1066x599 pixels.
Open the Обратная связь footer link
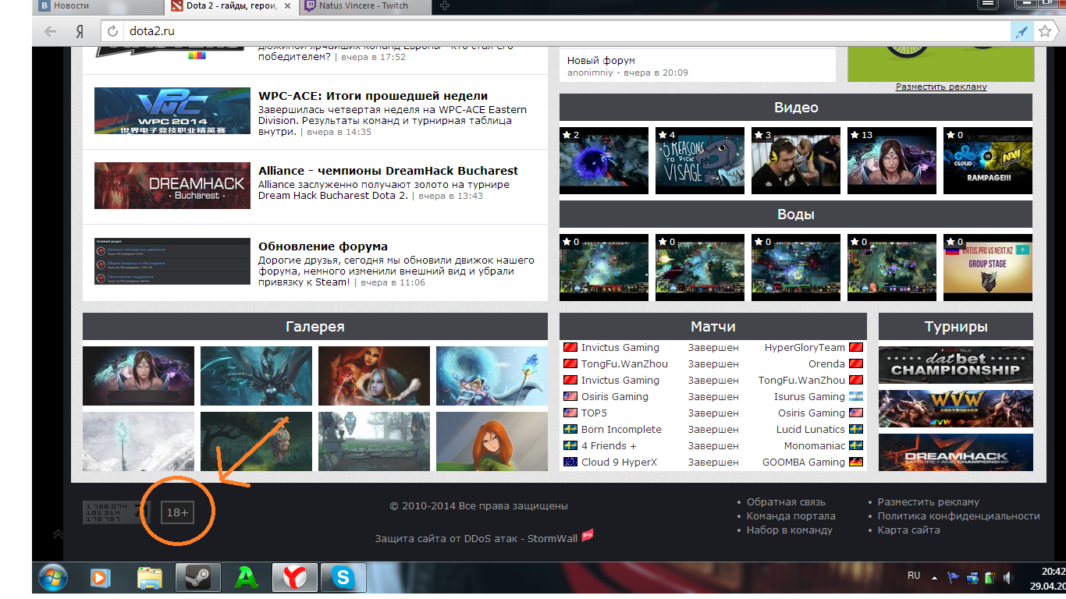786,502
